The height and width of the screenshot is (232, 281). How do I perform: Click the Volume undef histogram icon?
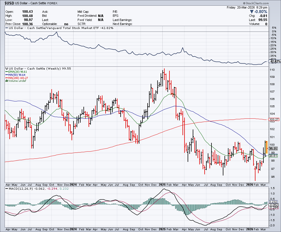pyautogui.click(x=7, y=81)
